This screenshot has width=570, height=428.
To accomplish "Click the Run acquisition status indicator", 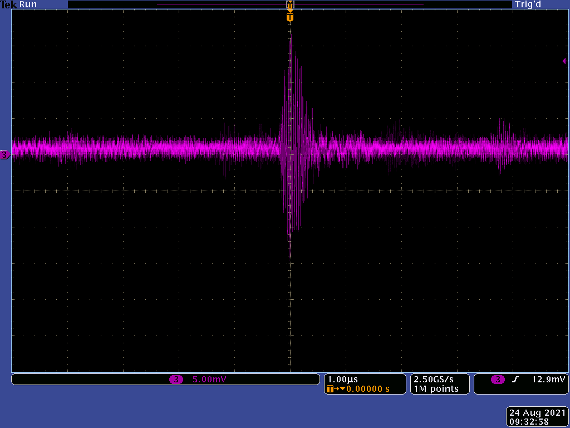I will click(x=28, y=4).
